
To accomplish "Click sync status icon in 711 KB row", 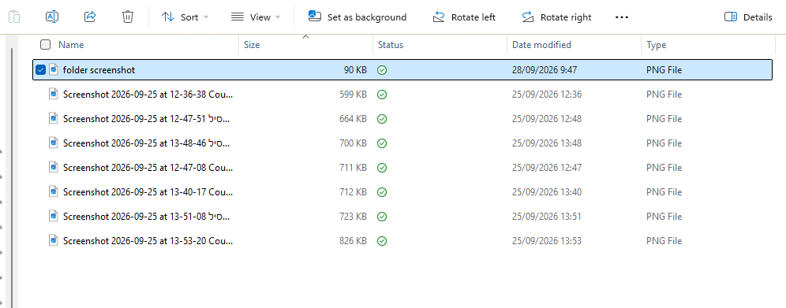I will click(382, 168).
